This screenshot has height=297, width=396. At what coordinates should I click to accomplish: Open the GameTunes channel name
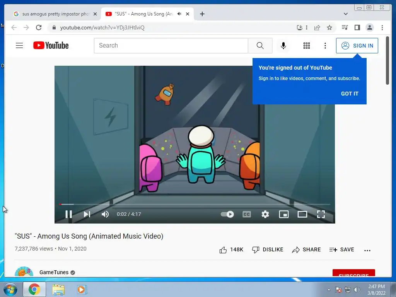click(x=54, y=272)
